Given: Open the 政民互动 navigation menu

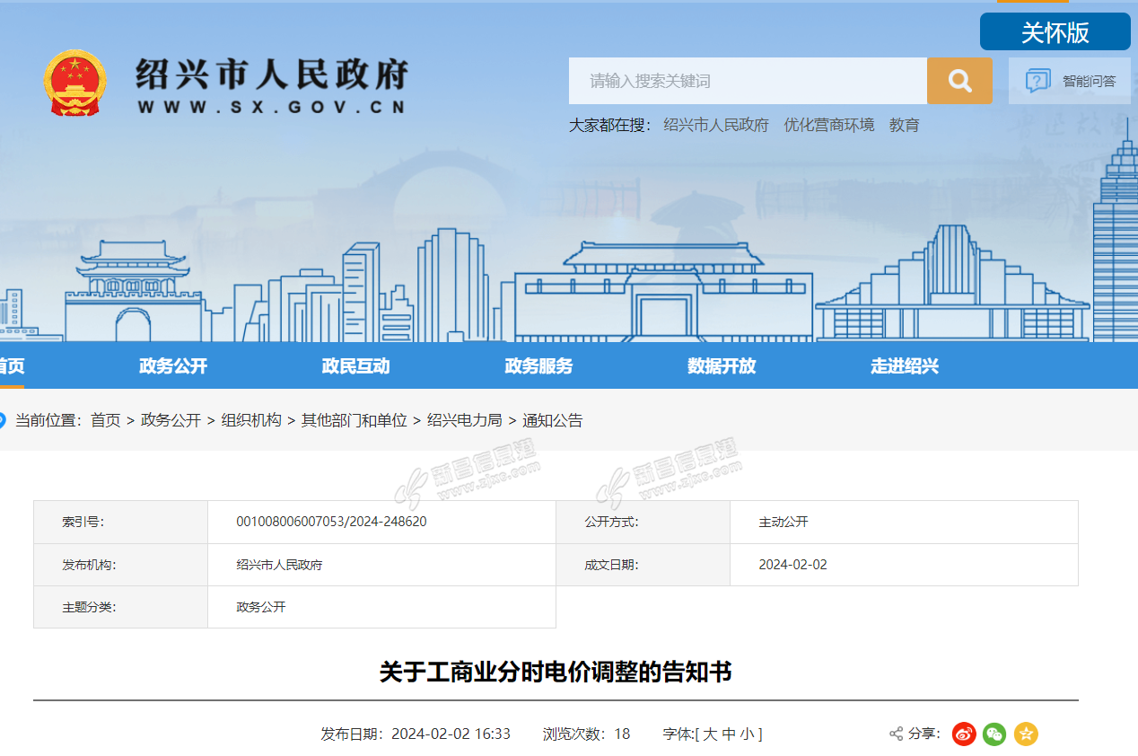Looking at the screenshot, I should pos(355,366).
